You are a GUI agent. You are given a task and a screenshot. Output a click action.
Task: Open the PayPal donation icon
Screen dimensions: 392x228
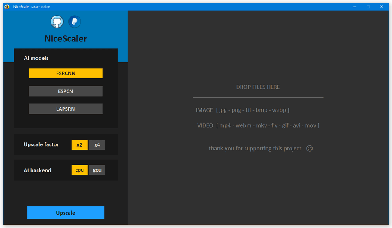[74, 22]
